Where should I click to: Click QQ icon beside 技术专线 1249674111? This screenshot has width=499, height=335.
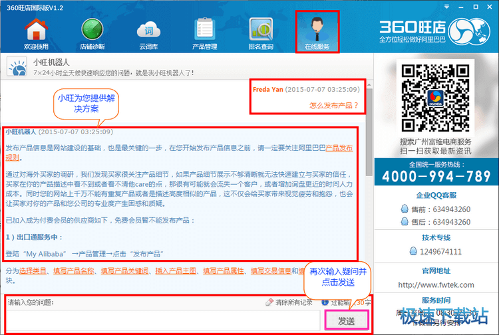click(413, 251)
